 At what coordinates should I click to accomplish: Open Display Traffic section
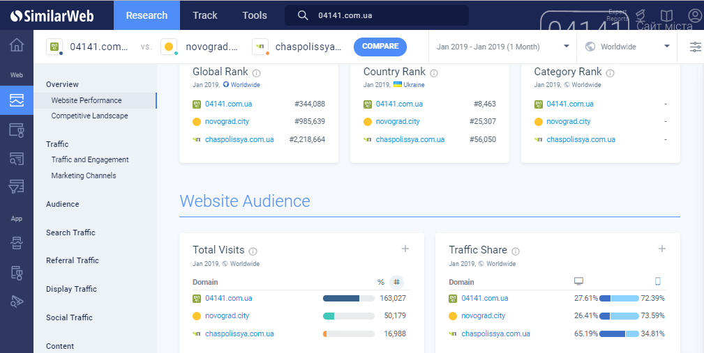(71, 289)
